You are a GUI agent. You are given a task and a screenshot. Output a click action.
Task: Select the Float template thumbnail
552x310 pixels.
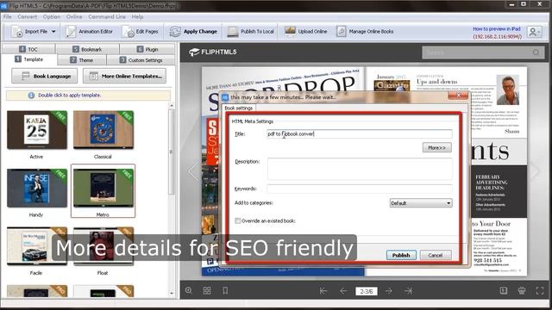(x=103, y=246)
